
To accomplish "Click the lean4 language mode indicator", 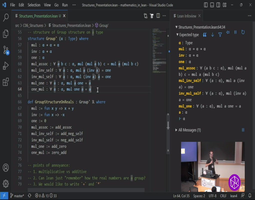I will coord(233,196).
